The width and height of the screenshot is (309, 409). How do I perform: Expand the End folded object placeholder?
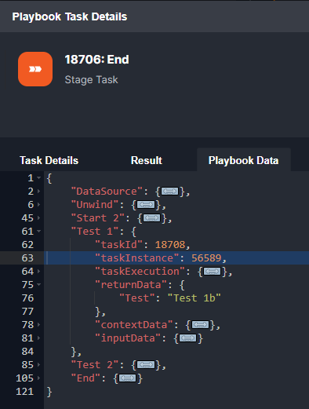point(128,378)
